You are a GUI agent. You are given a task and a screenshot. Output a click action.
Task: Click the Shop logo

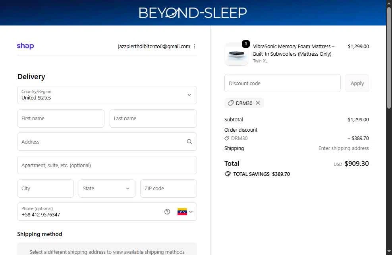(x=25, y=46)
